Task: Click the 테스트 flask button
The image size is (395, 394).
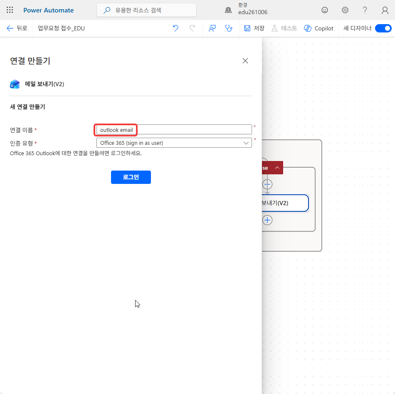Action: pos(284,28)
